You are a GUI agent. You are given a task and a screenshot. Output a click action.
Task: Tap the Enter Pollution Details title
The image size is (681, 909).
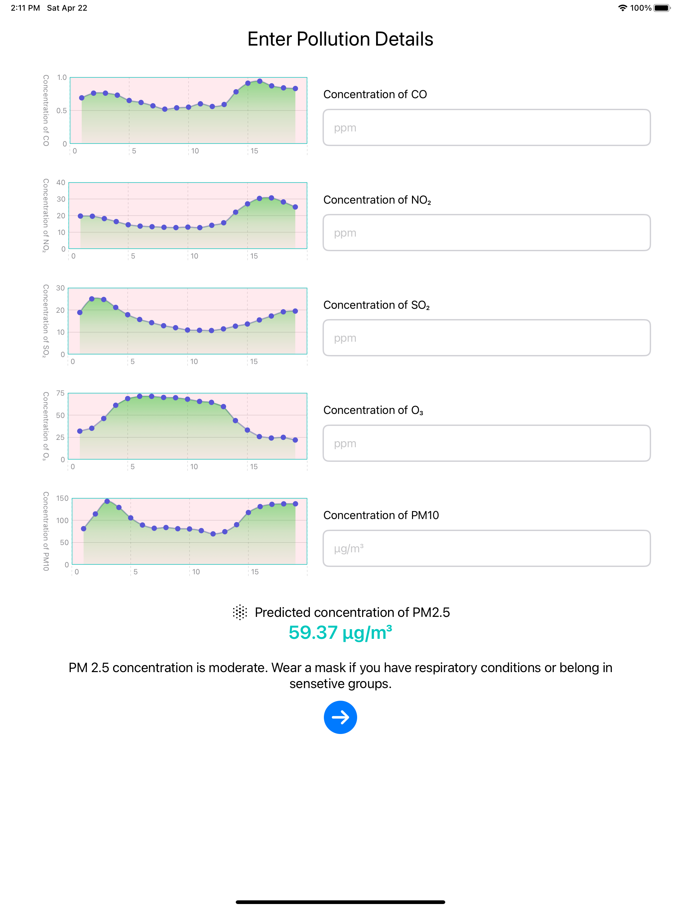coord(340,39)
